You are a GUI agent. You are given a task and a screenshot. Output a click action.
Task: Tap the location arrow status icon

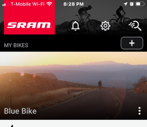coord(126,4)
